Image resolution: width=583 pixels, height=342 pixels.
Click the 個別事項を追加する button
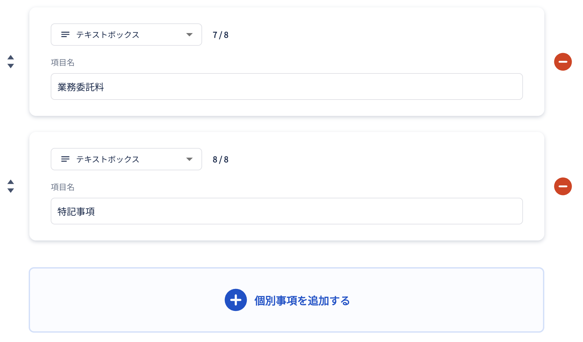point(302,301)
